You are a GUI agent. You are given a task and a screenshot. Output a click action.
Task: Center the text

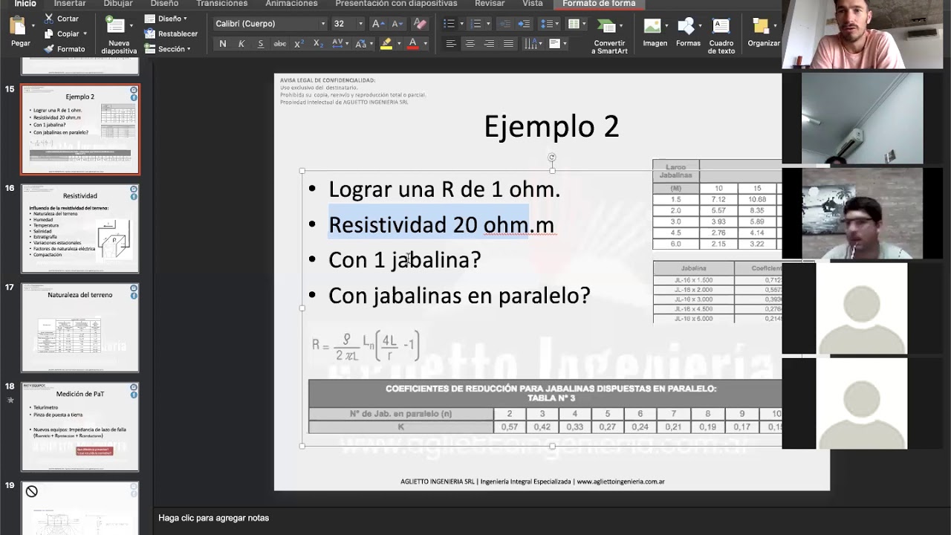(x=470, y=44)
